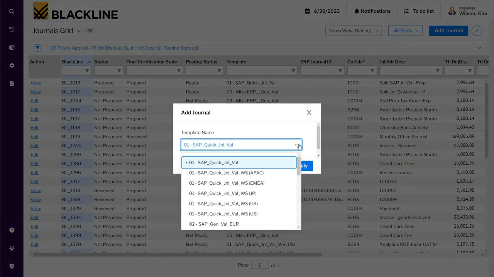This screenshot has height=277, width=494.
Task: Click the Add Journal button
Action: coord(448,31)
